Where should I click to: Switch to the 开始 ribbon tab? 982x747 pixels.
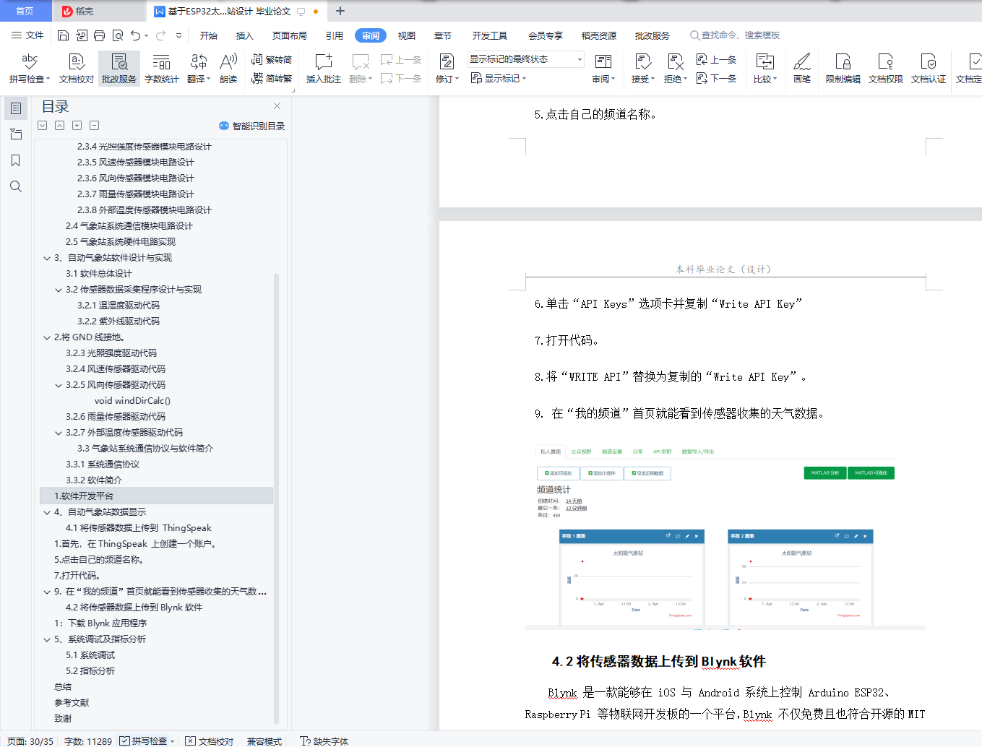pos(209,35)
